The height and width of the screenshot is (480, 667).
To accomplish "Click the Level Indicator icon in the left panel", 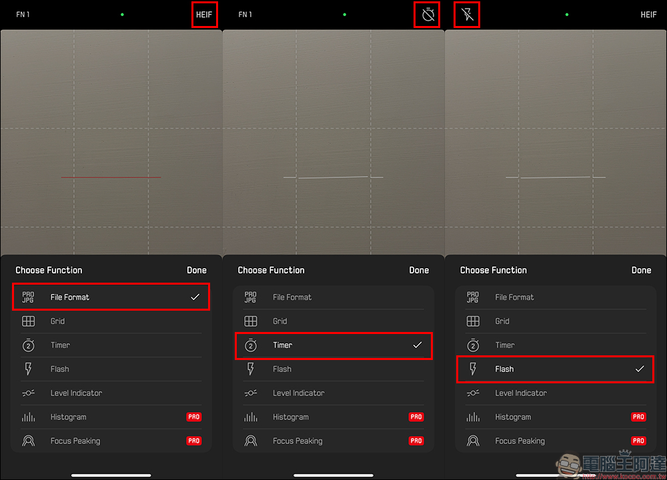I will click(x=28, y=393).
